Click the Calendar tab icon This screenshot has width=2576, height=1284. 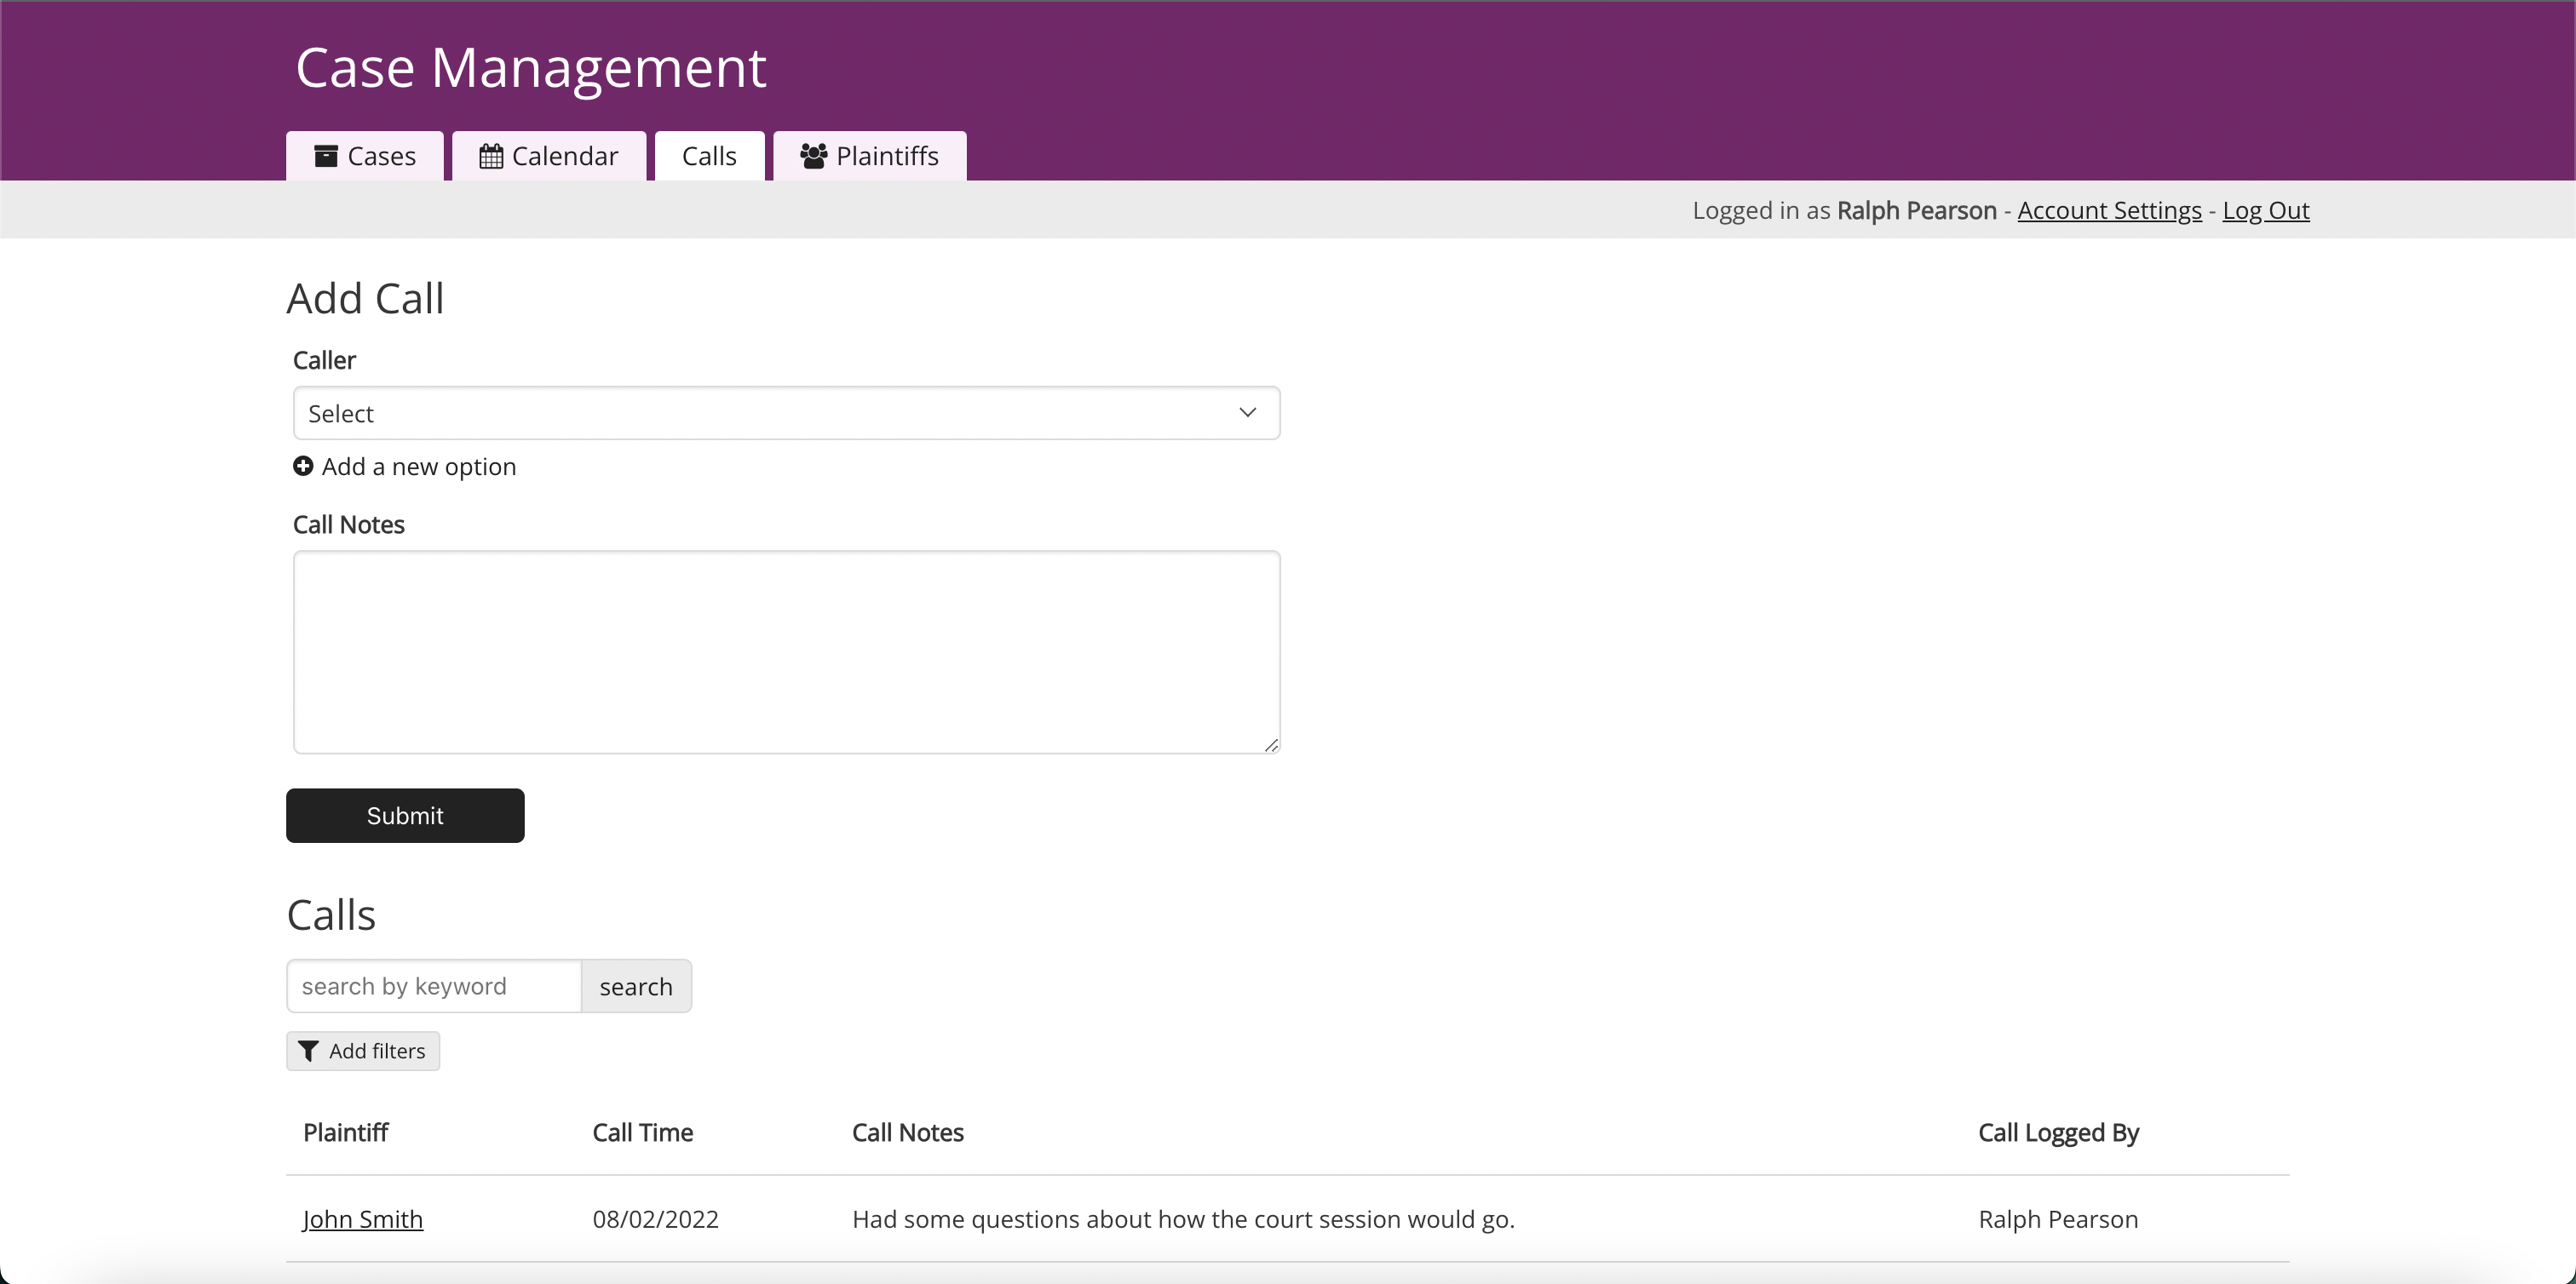click(x=490, y=156)
